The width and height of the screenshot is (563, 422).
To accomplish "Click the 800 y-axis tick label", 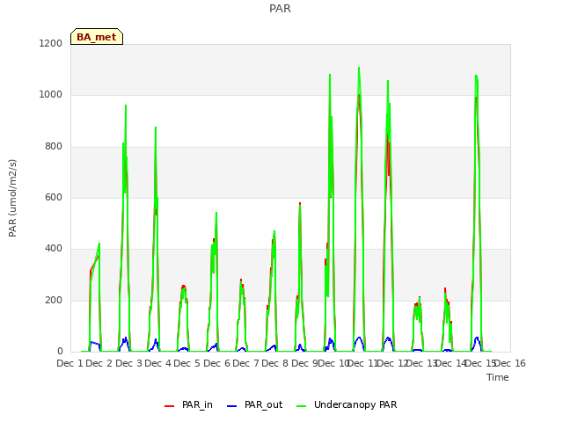I will coord(54,147).
